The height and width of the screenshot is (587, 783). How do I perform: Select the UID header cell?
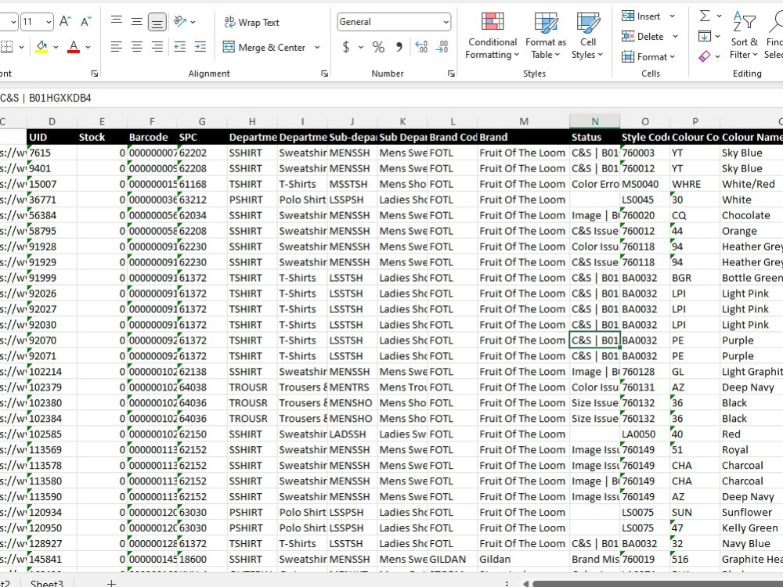52,137
